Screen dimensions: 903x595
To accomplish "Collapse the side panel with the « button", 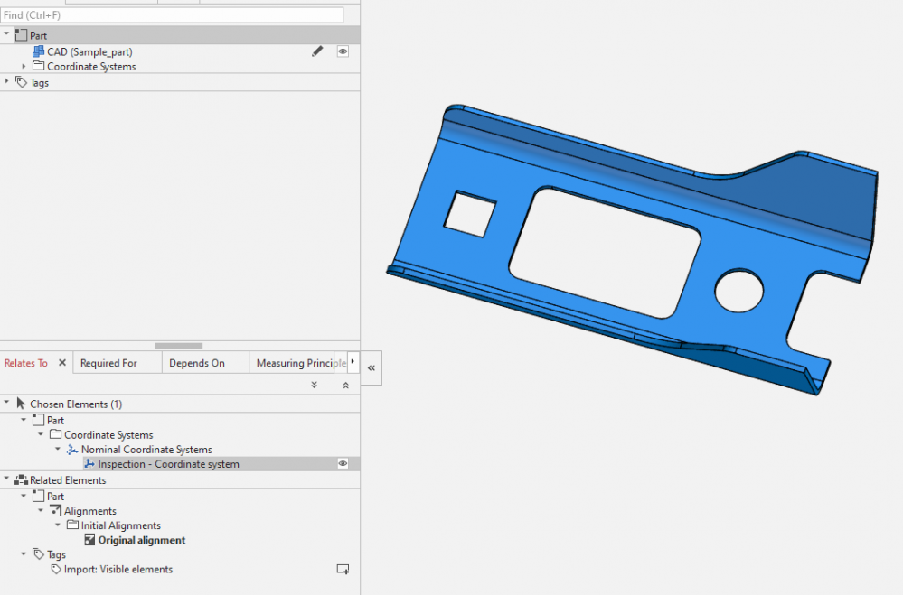I will click(x=372, y=368).
